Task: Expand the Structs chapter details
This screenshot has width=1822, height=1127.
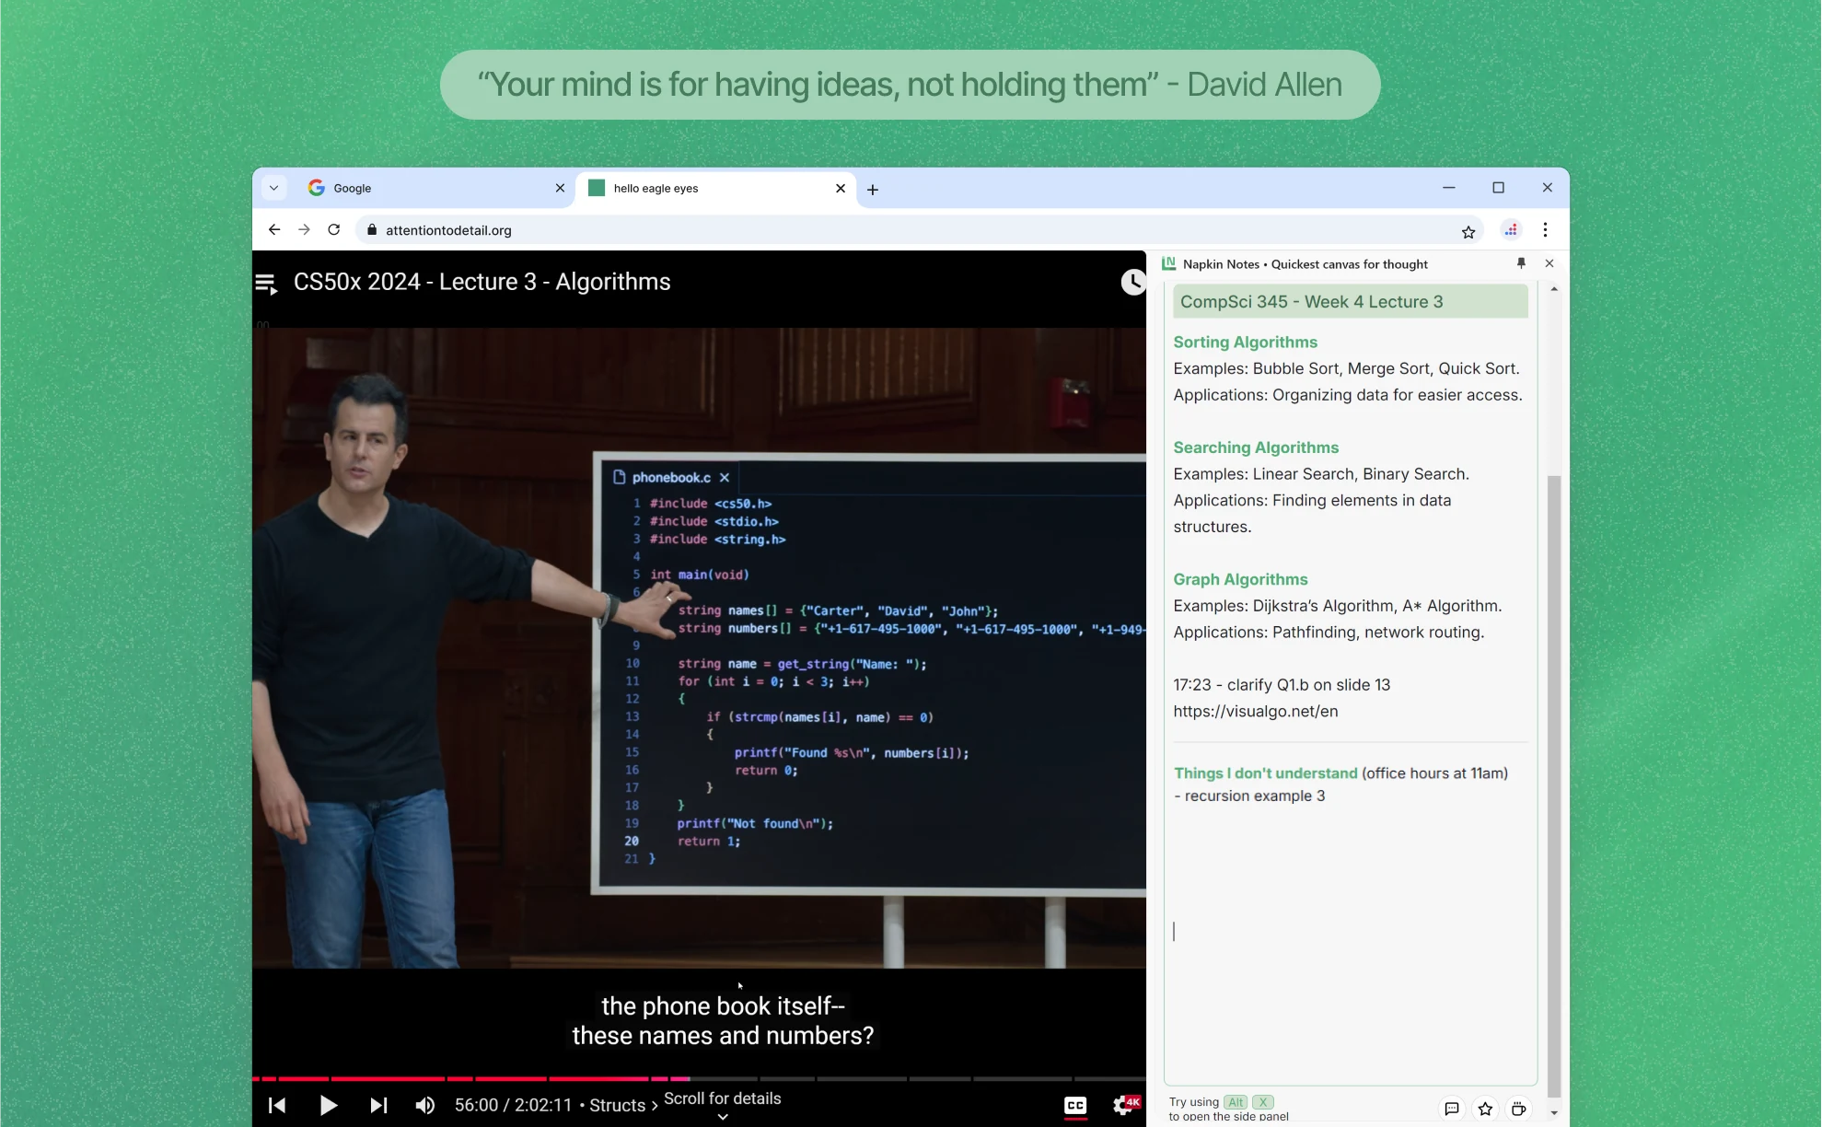Action: (623, 1105)
